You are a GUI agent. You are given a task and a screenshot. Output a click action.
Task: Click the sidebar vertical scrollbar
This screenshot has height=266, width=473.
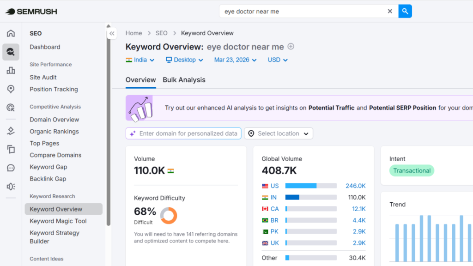coord(109,125)
